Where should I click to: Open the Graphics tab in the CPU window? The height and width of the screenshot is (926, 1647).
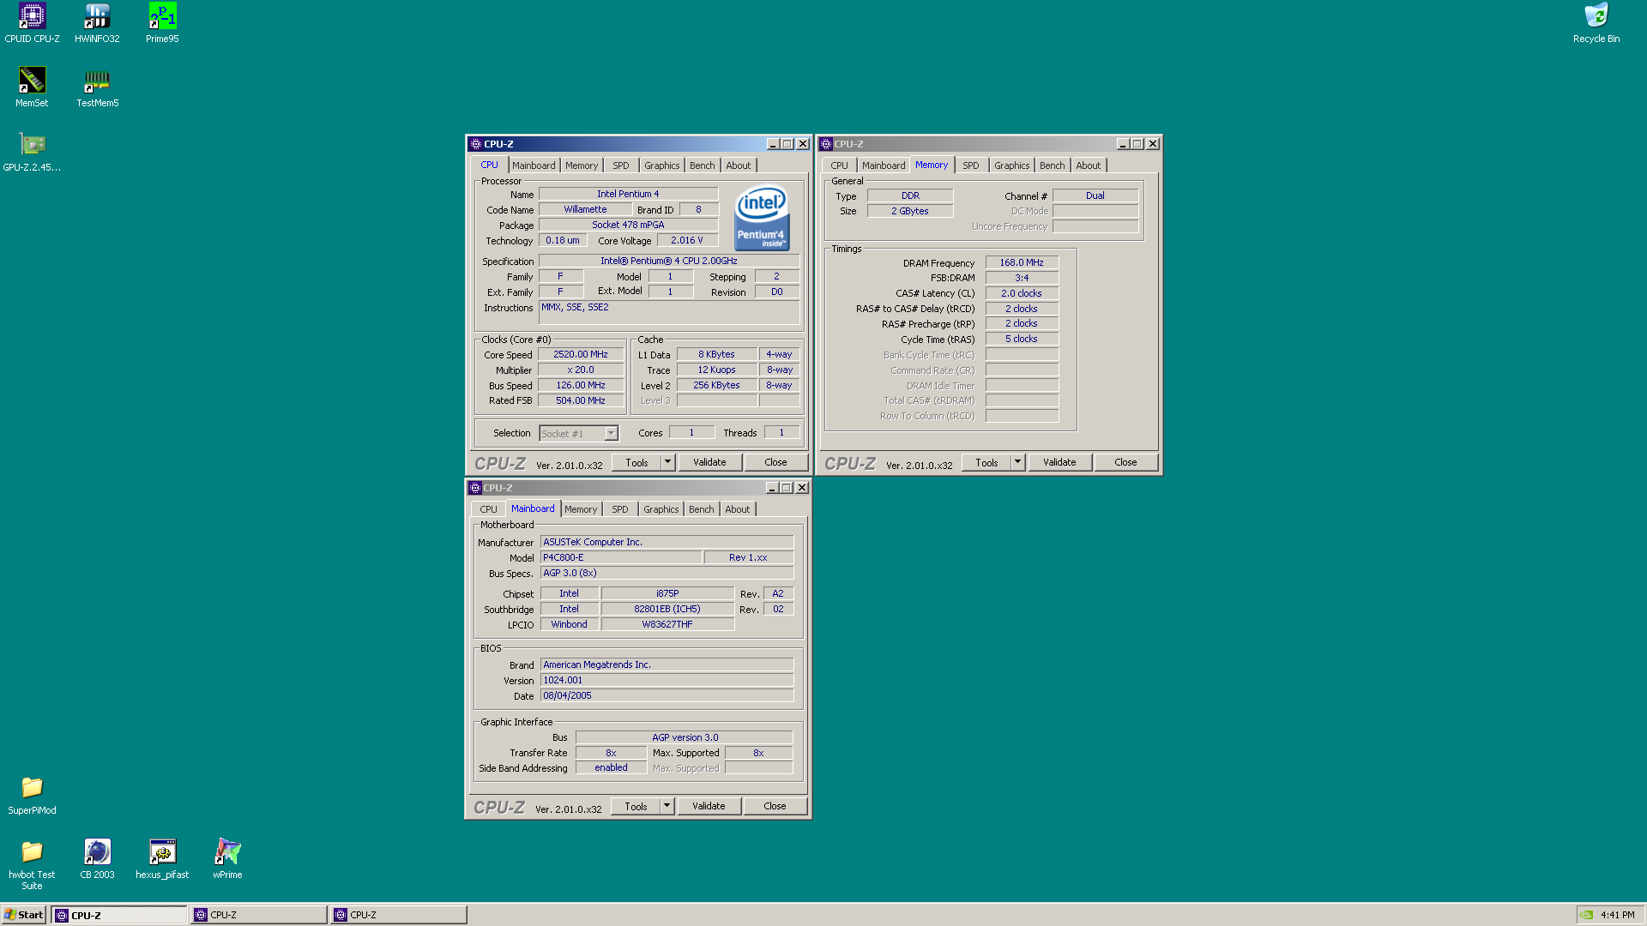click(x=662, y=165)
